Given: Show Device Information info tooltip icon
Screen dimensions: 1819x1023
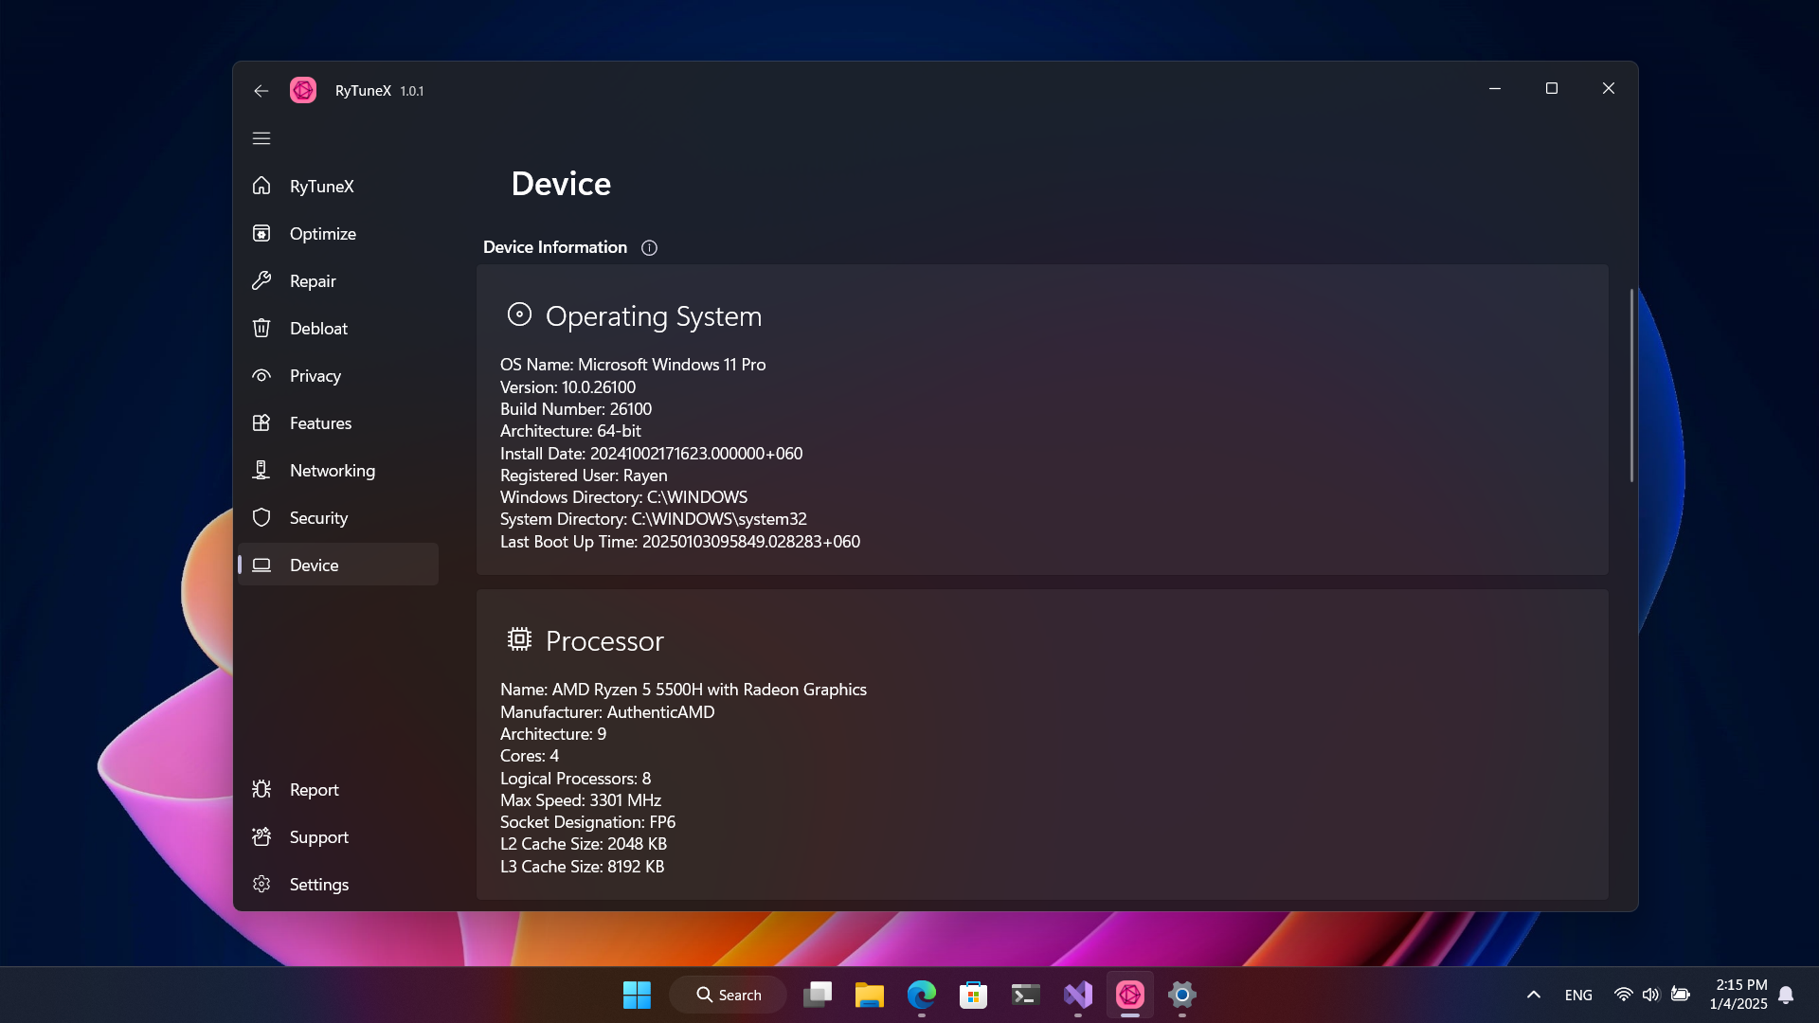Looking at the screenshot, I should [649, 247].
